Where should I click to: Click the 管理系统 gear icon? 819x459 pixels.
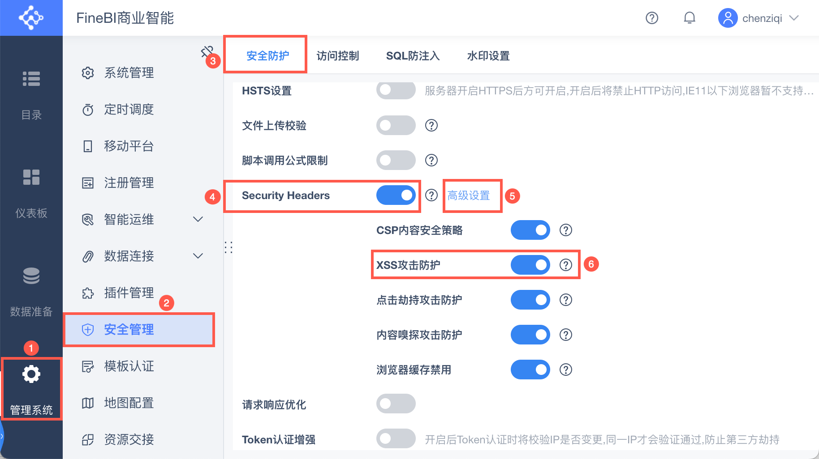coord(31,374)
